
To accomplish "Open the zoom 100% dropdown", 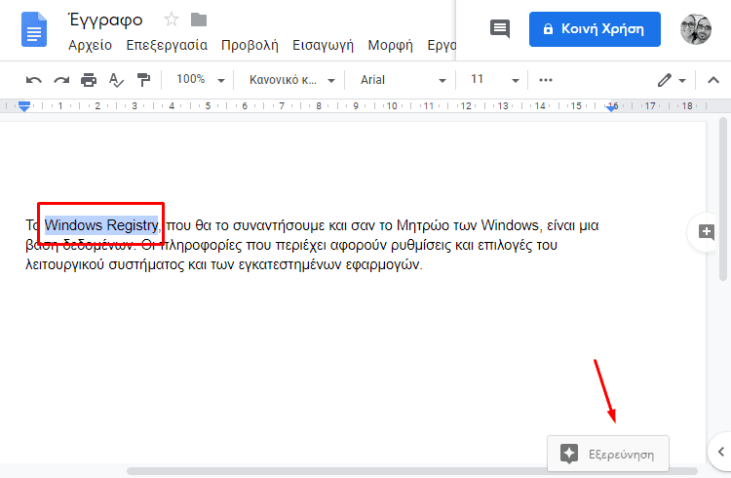I will point(201,79).
